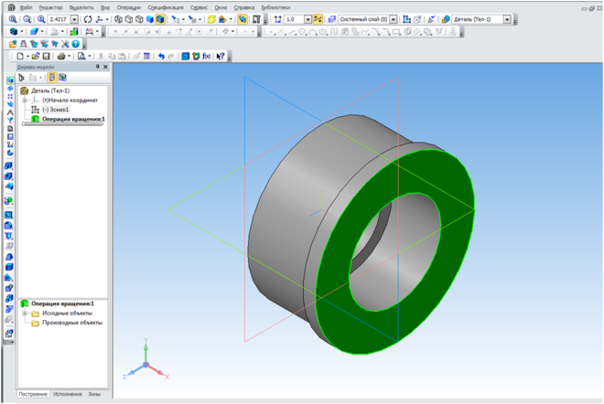Click the dimensions icon with red A
This screenshot has width=604, height=404.
point(90,32)
